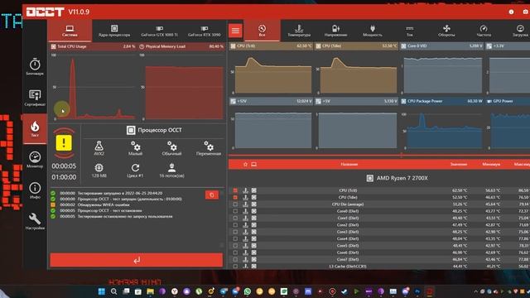Switch to the Система tab
Image resolution: width=530 pixels, height=298 pixels.
(70, 31)
